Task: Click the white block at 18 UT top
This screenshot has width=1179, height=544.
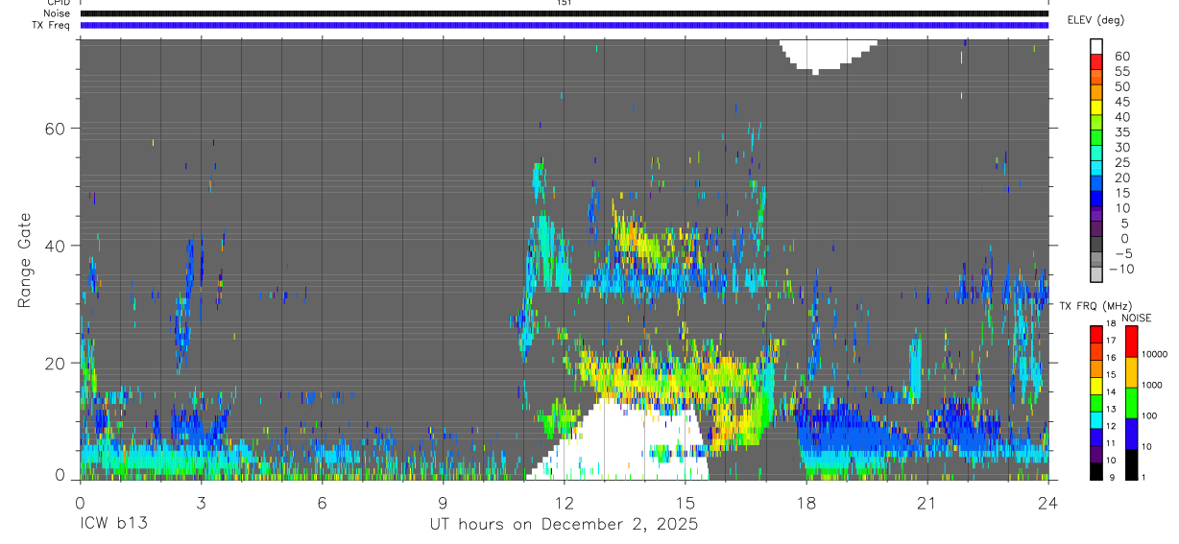Action: pos(829,57)
